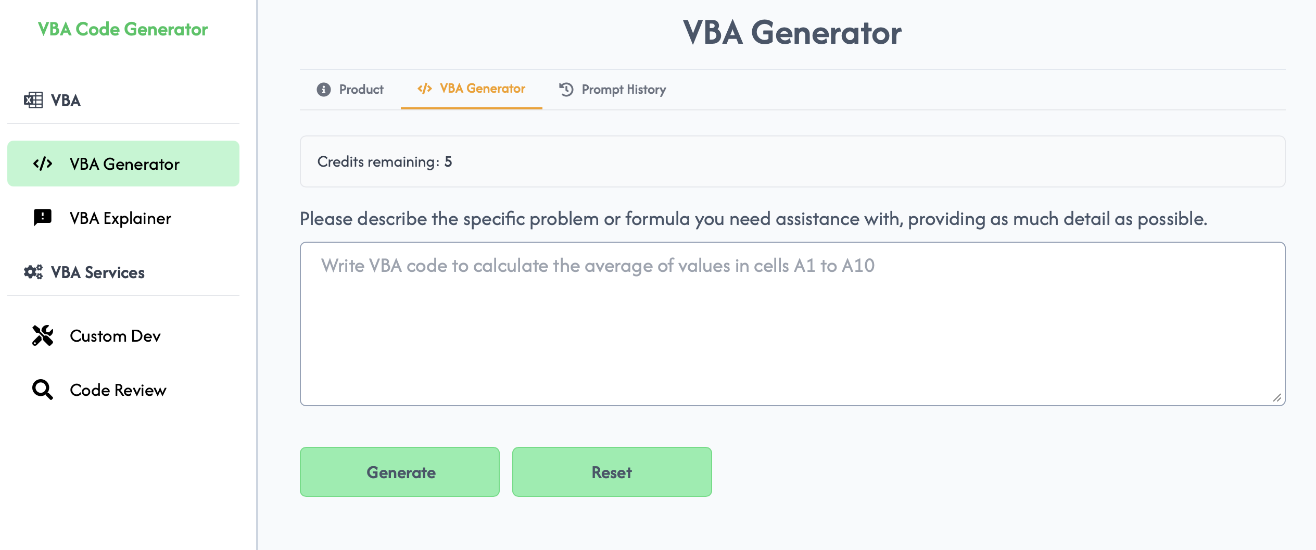
Task: Click the info icon on the Product tab
Action: pyautogui.click(x=323, y=89)
